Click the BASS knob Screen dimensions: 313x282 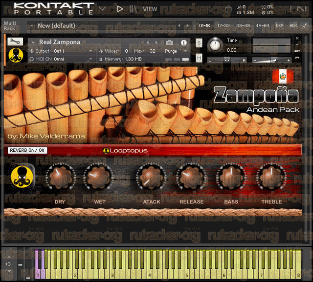231,177
